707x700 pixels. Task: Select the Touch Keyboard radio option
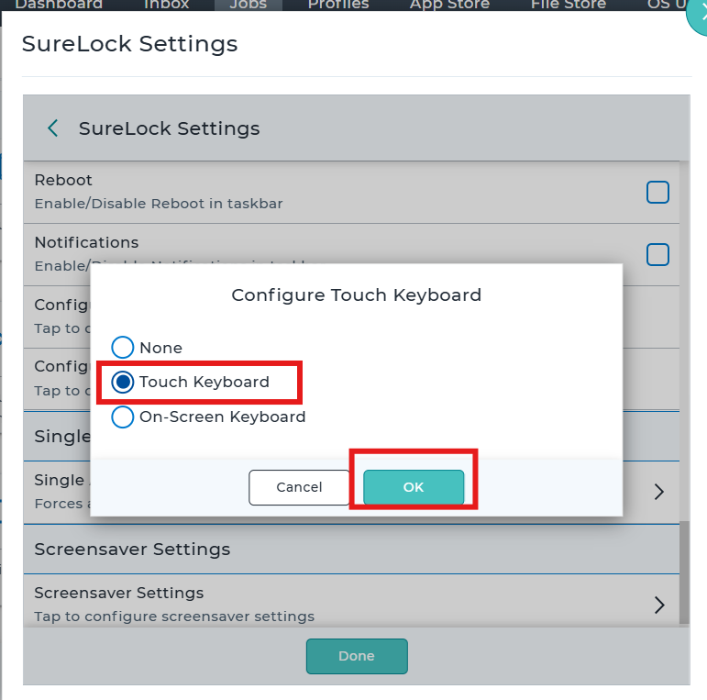click(123, 382)
